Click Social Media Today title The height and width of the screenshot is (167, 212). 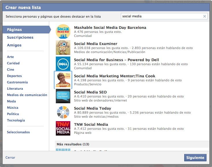tap(93, 108)
